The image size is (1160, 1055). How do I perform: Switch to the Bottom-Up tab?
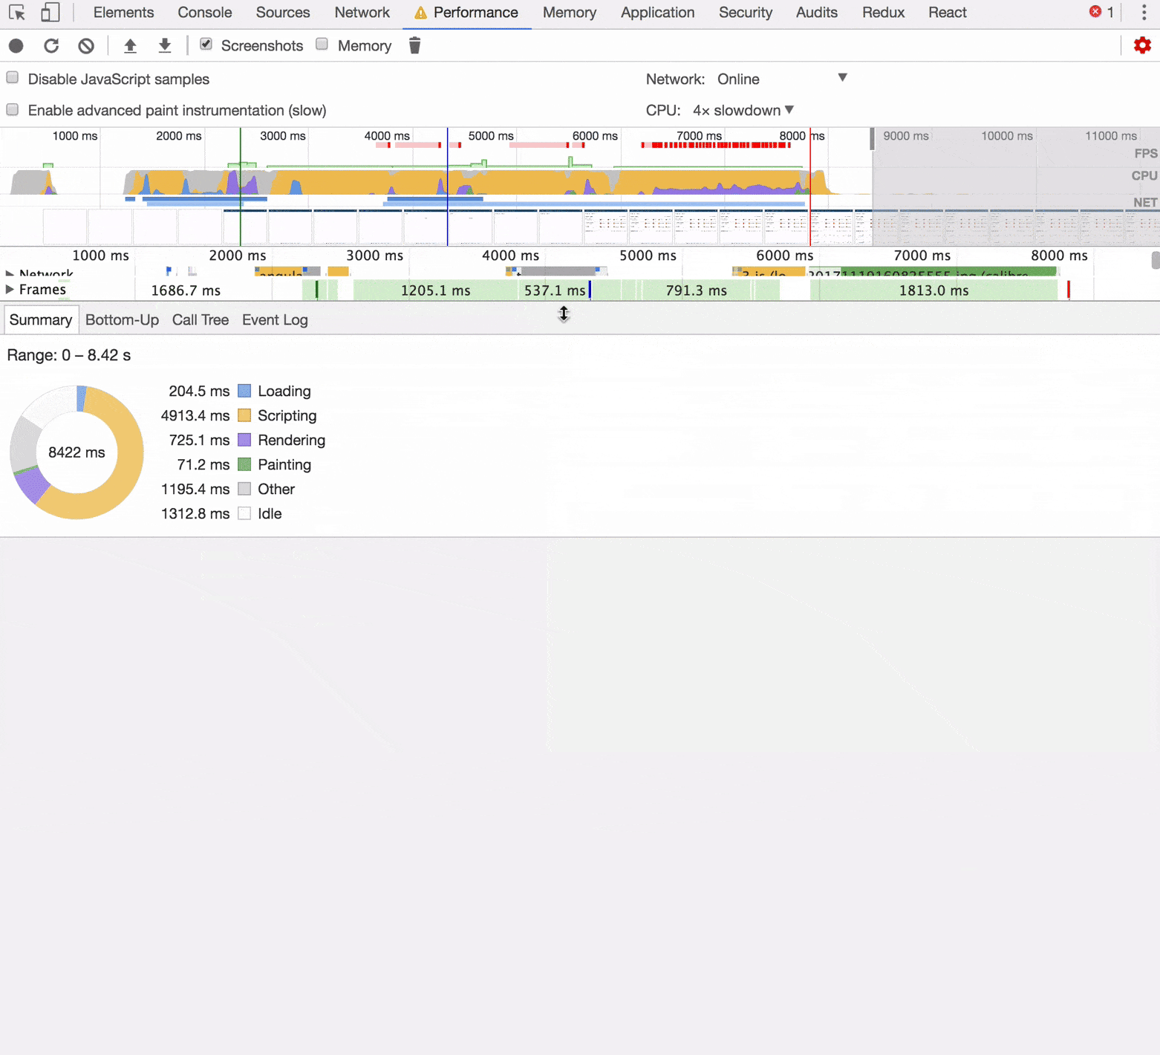pyautogui.click(x=122, y=319)
